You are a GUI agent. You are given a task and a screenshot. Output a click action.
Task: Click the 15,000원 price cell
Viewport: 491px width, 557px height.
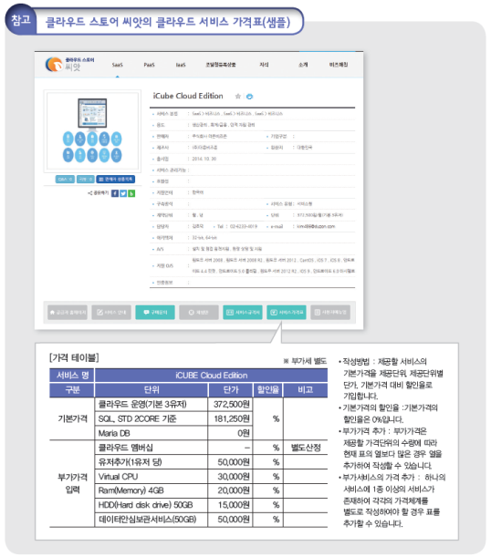234,505
